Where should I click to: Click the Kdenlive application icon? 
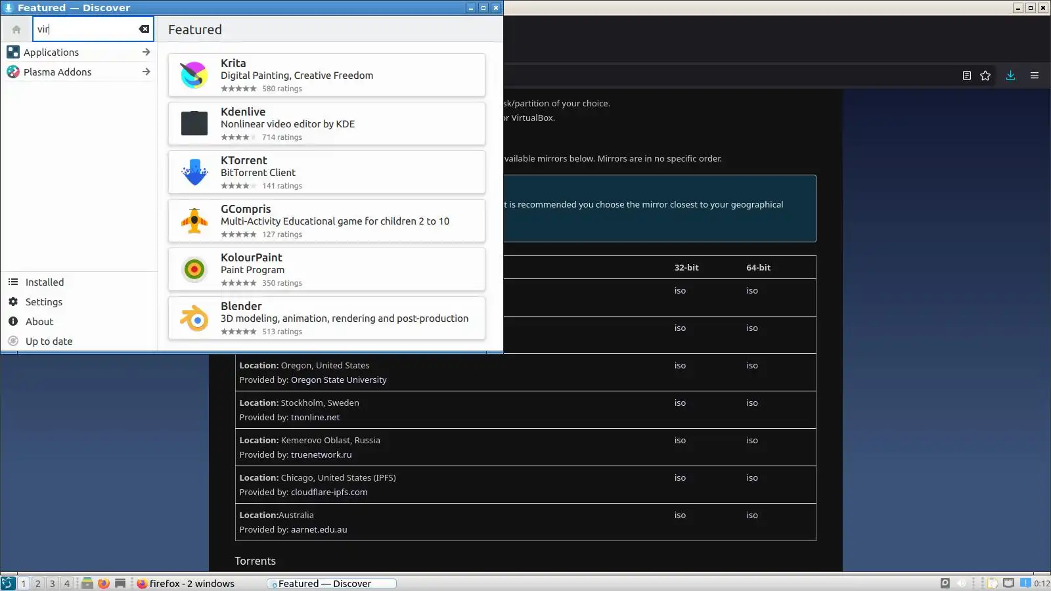point(194,123)
